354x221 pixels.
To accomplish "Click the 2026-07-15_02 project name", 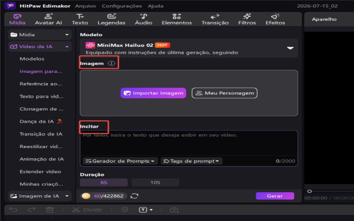I will pyautogui.click(x=317, y=6).
